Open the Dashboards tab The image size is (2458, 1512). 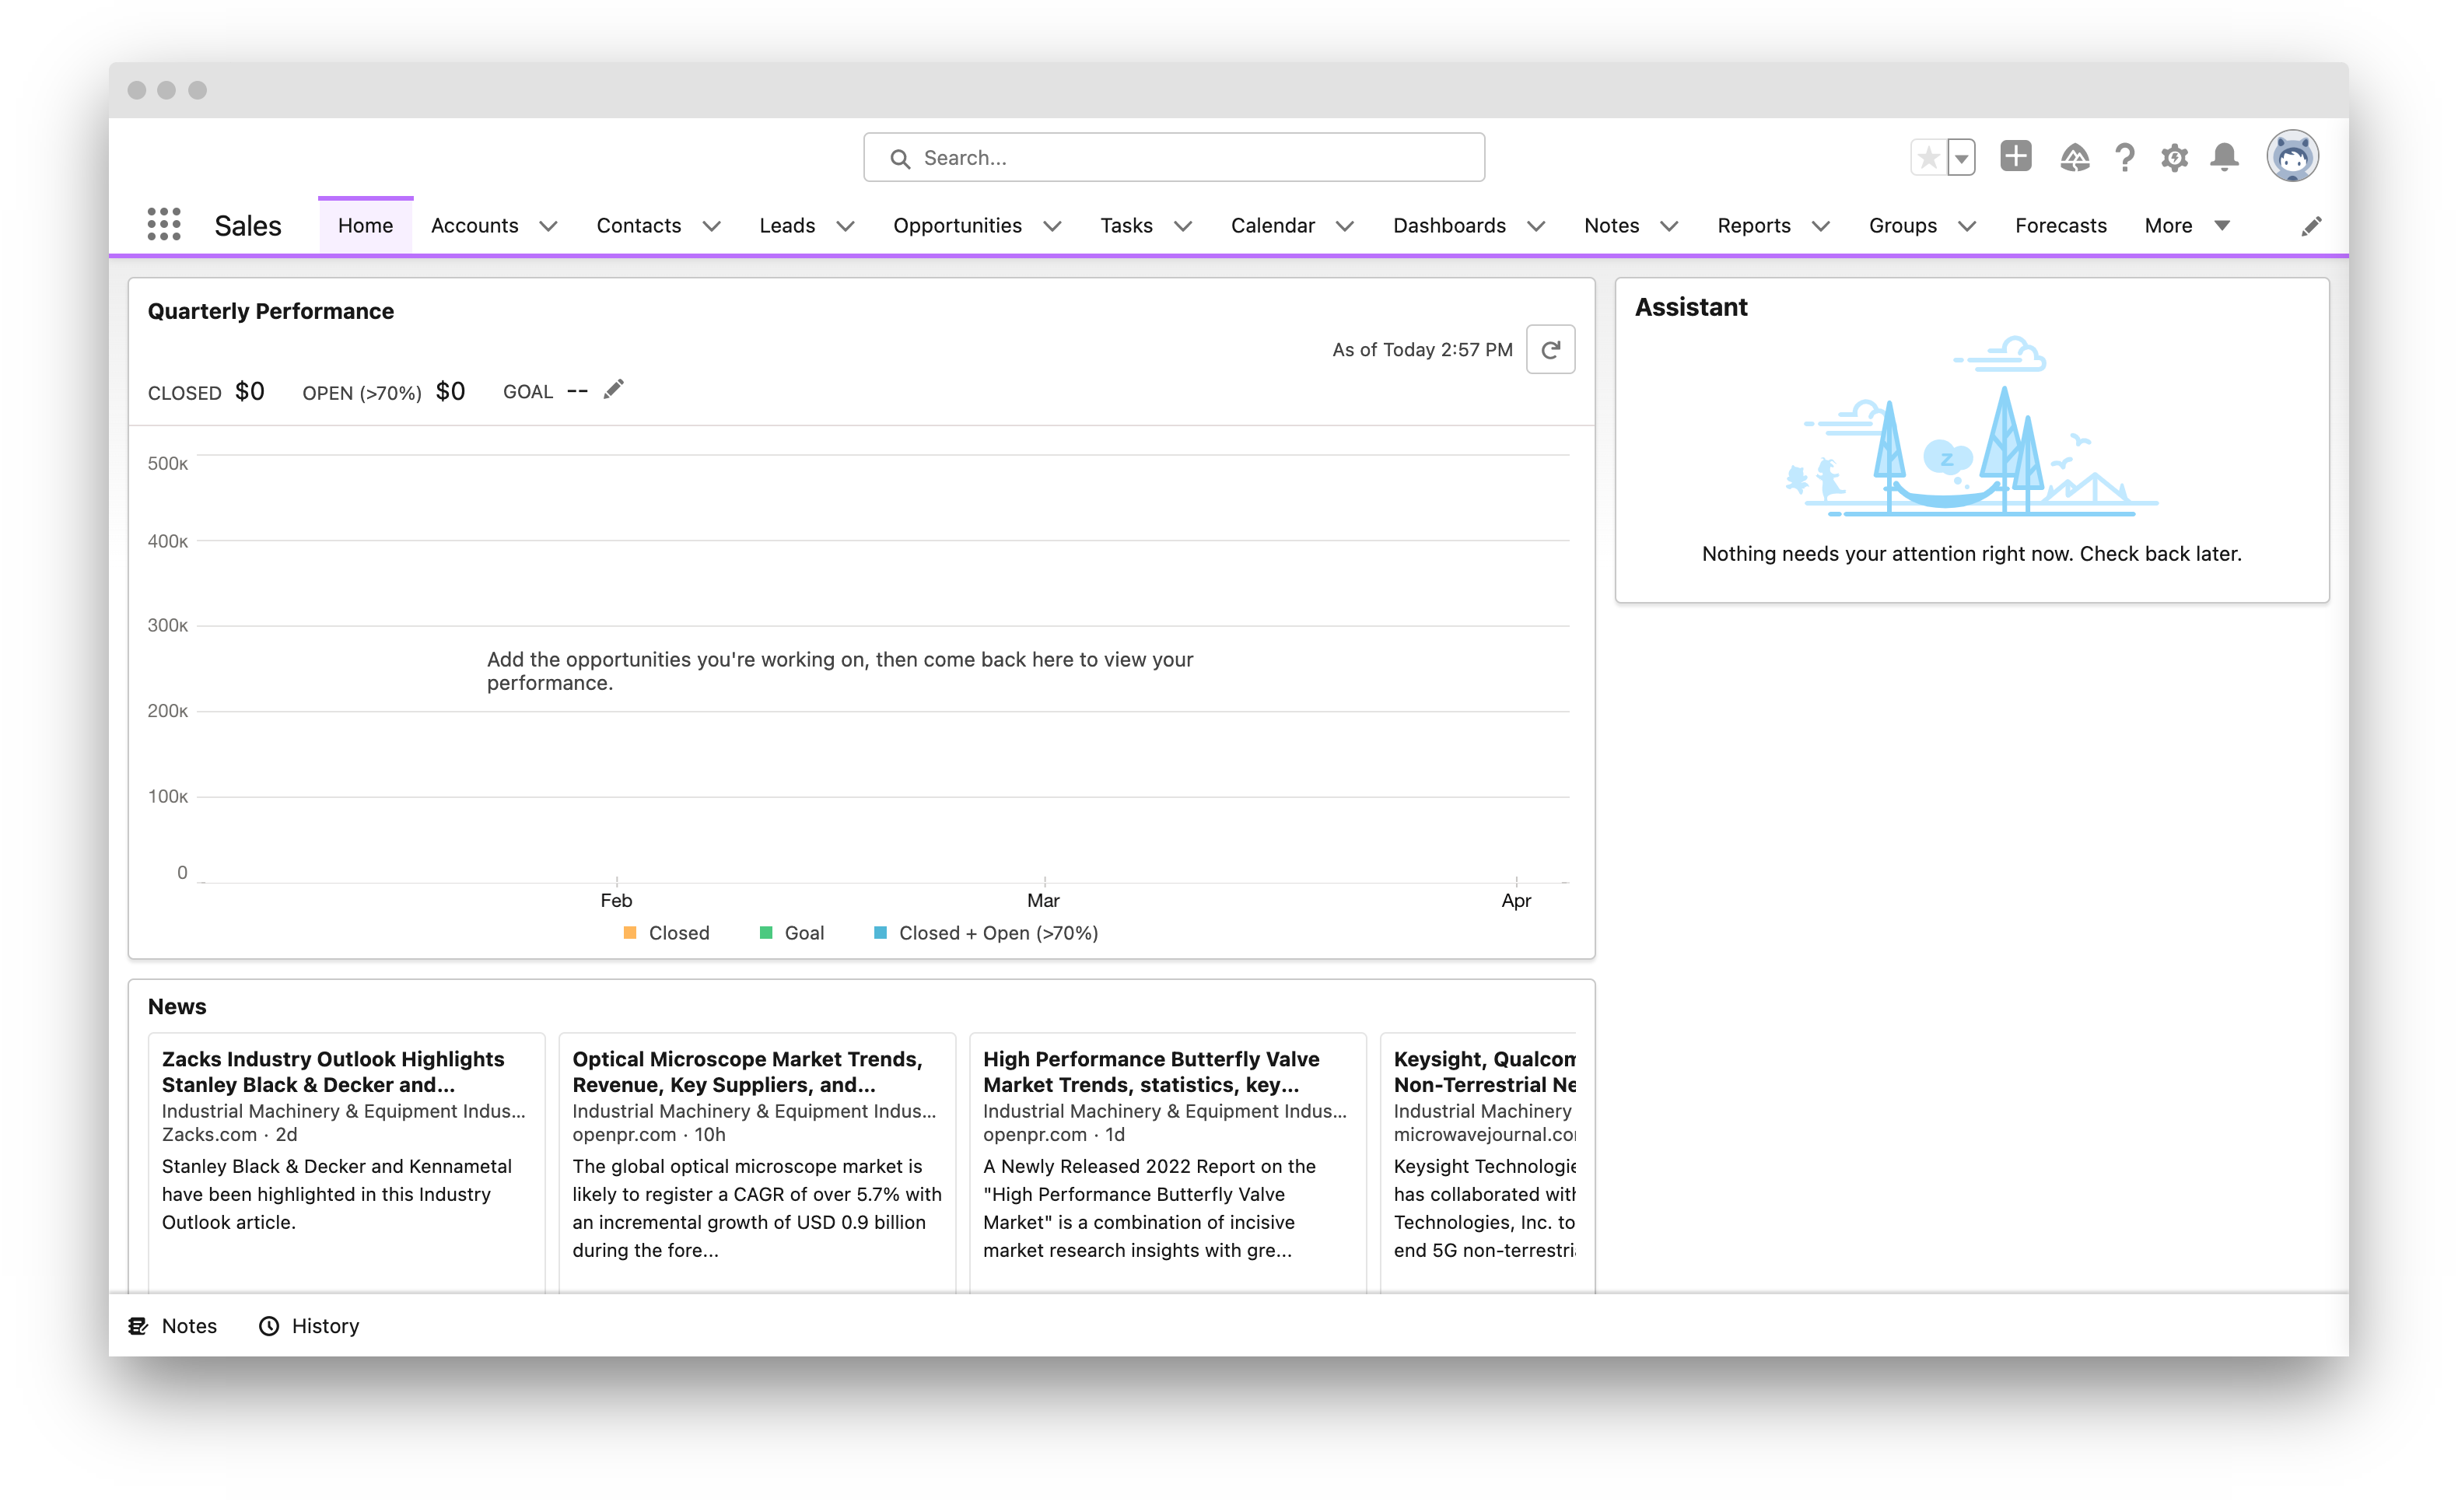point(1450,226)
